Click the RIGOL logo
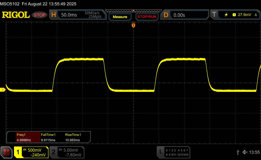 [x=16, y=15]
